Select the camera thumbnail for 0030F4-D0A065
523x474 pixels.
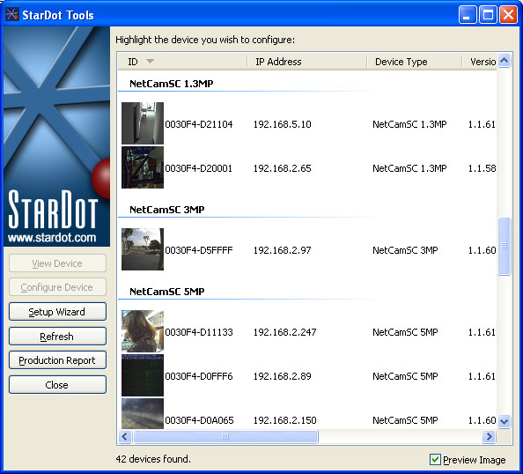pyautogui.click(x=143, y=413)
